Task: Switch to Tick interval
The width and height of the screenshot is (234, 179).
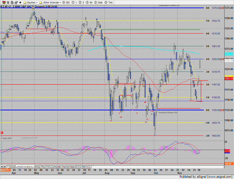Action: [x=109, y=2]
